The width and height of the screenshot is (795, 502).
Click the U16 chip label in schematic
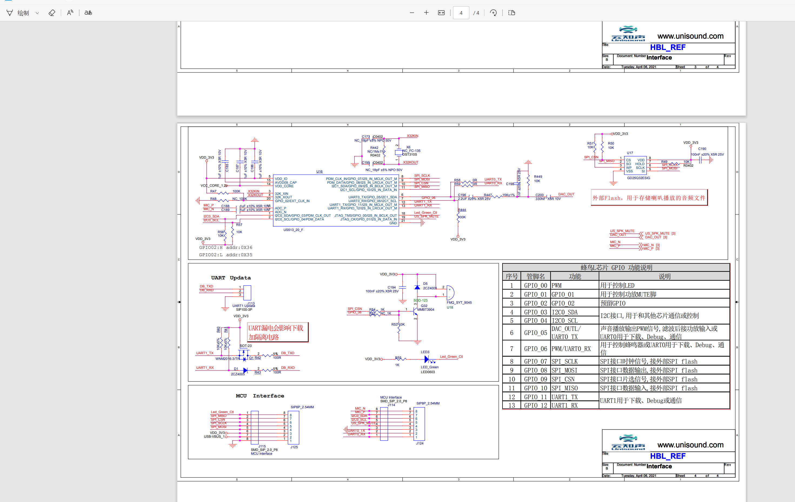coord(319,172)
